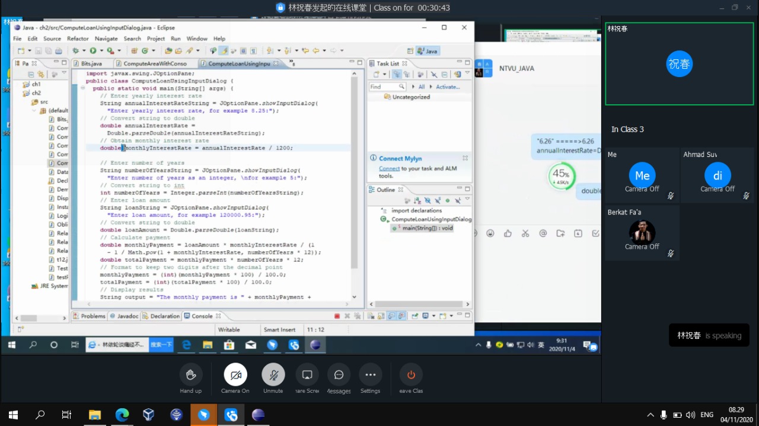This screenshot has height=426, width=759.
Task: Open the Java perspective button
Action: [x=428, y=51]
